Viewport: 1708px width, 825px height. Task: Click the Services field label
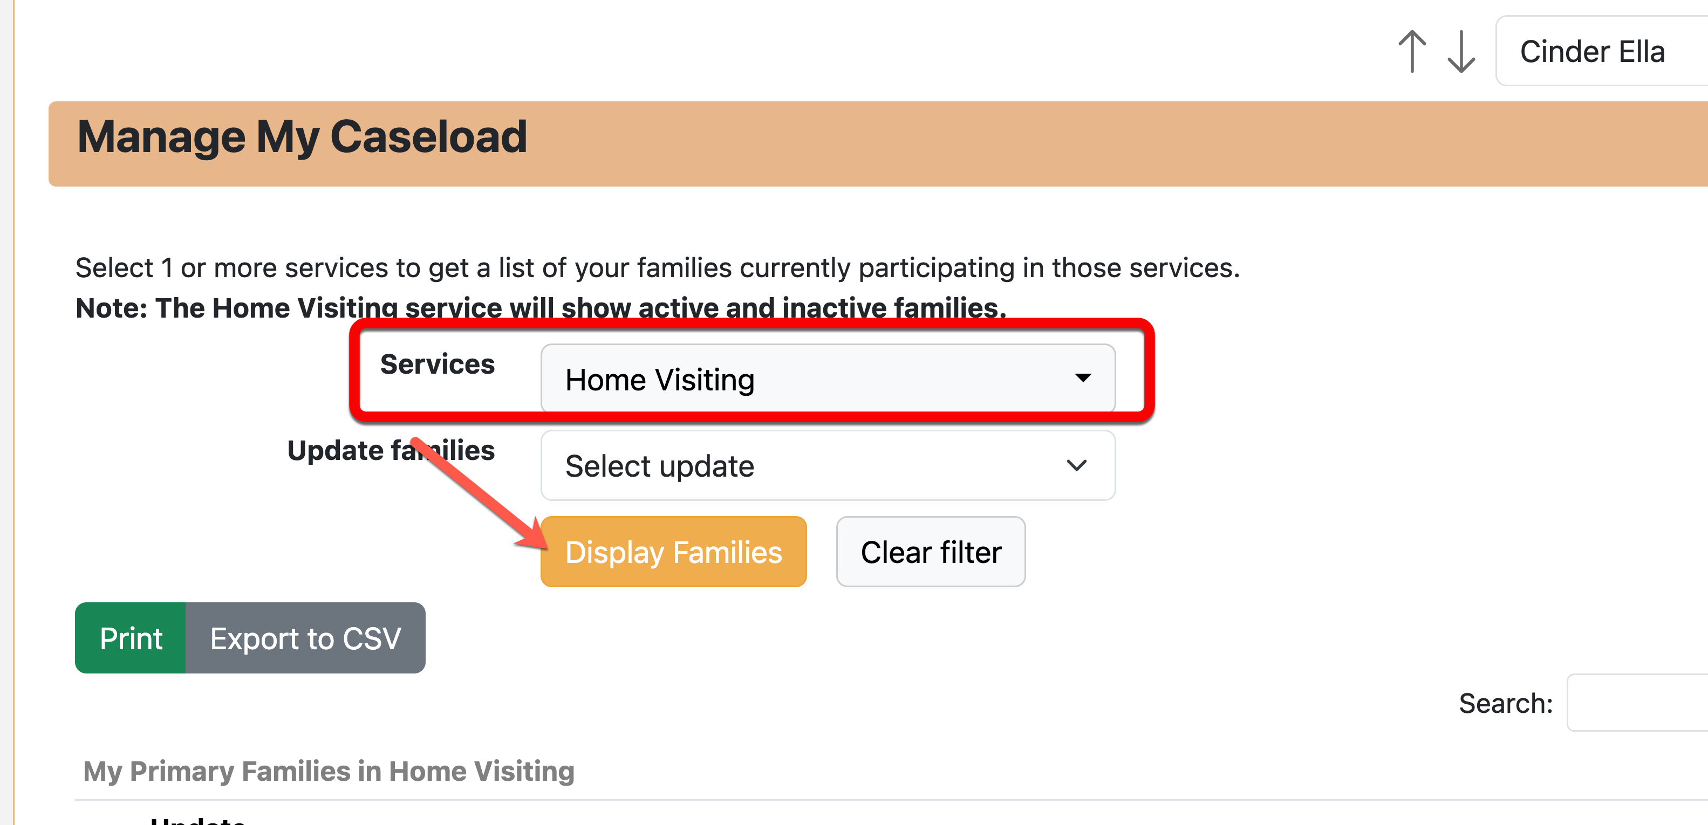point(438,364)
